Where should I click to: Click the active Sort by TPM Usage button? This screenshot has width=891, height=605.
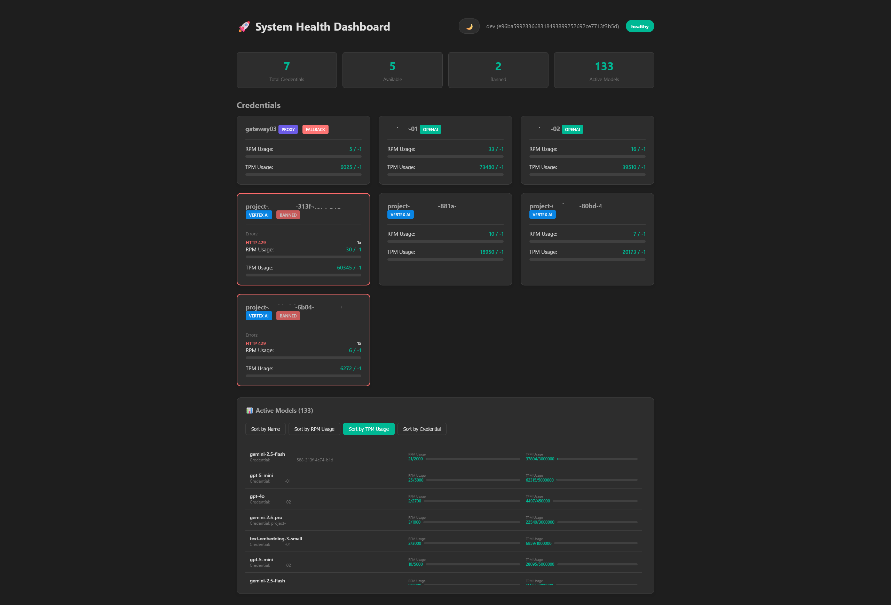pyautogui.click(x=369, y=429)
